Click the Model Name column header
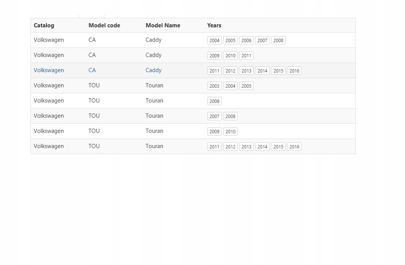The width and height of the screenshot is (405, 265). coord(163,25)
